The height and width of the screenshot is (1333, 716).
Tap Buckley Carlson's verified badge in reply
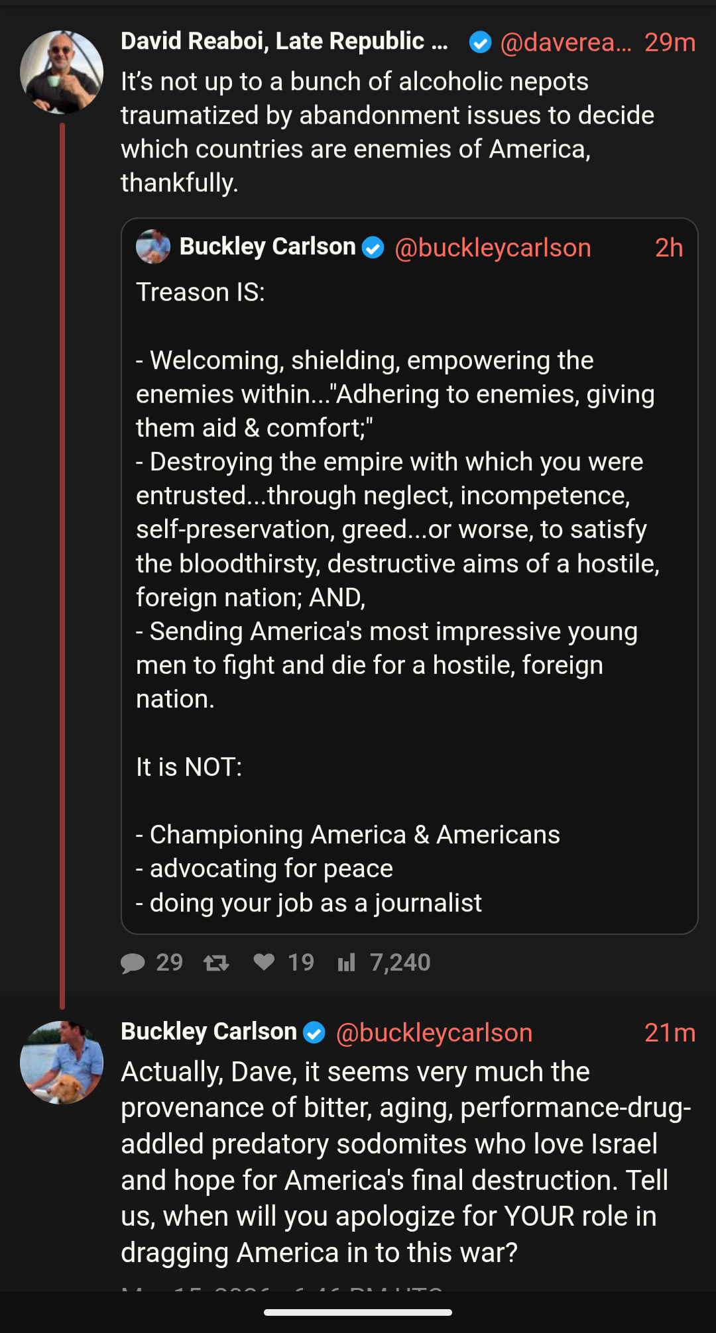click(314, 1032)
